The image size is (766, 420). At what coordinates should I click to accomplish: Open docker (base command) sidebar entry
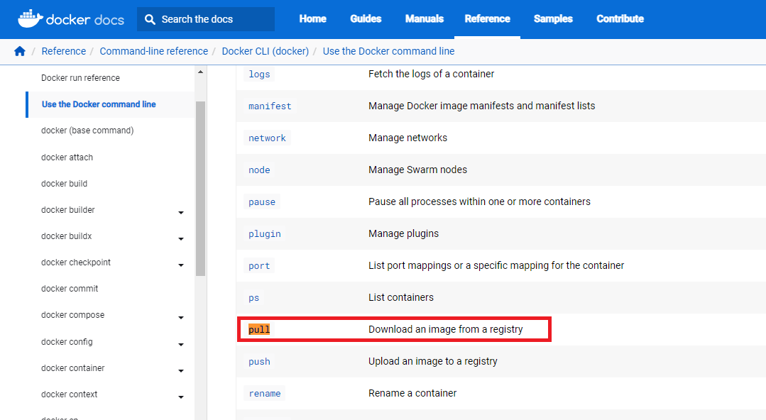(87, 131)
